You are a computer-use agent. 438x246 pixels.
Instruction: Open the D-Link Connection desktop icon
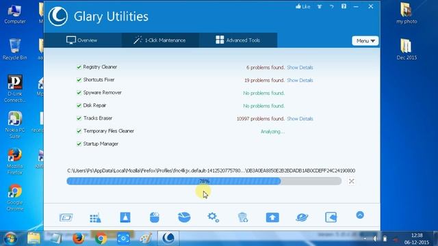[15, 89]
